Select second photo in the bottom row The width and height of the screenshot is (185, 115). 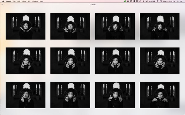[x=70, y=95]
